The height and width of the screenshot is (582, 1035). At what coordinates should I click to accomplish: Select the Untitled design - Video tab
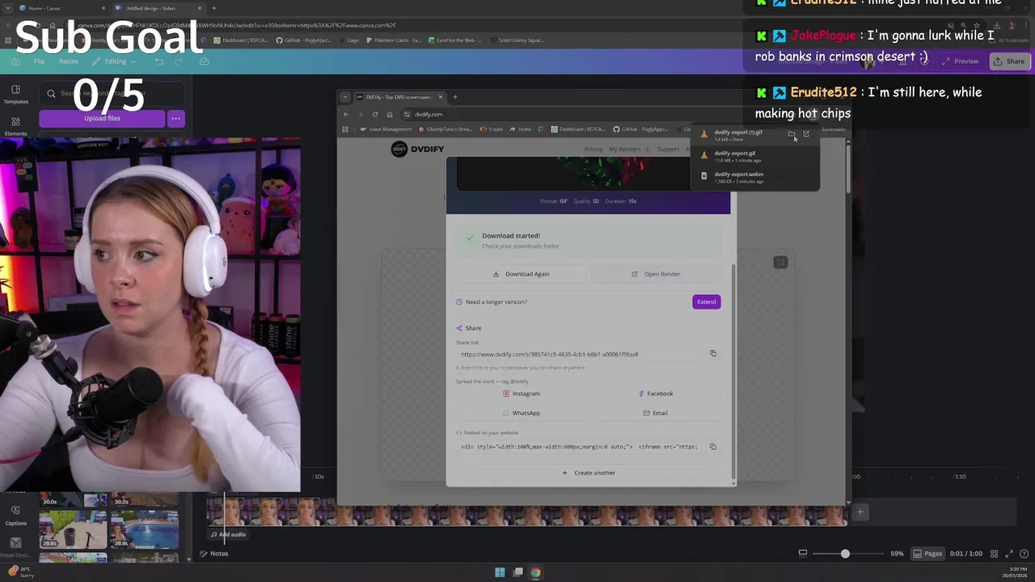[158, 8]
